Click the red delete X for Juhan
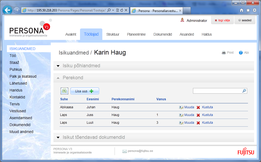 198,107
